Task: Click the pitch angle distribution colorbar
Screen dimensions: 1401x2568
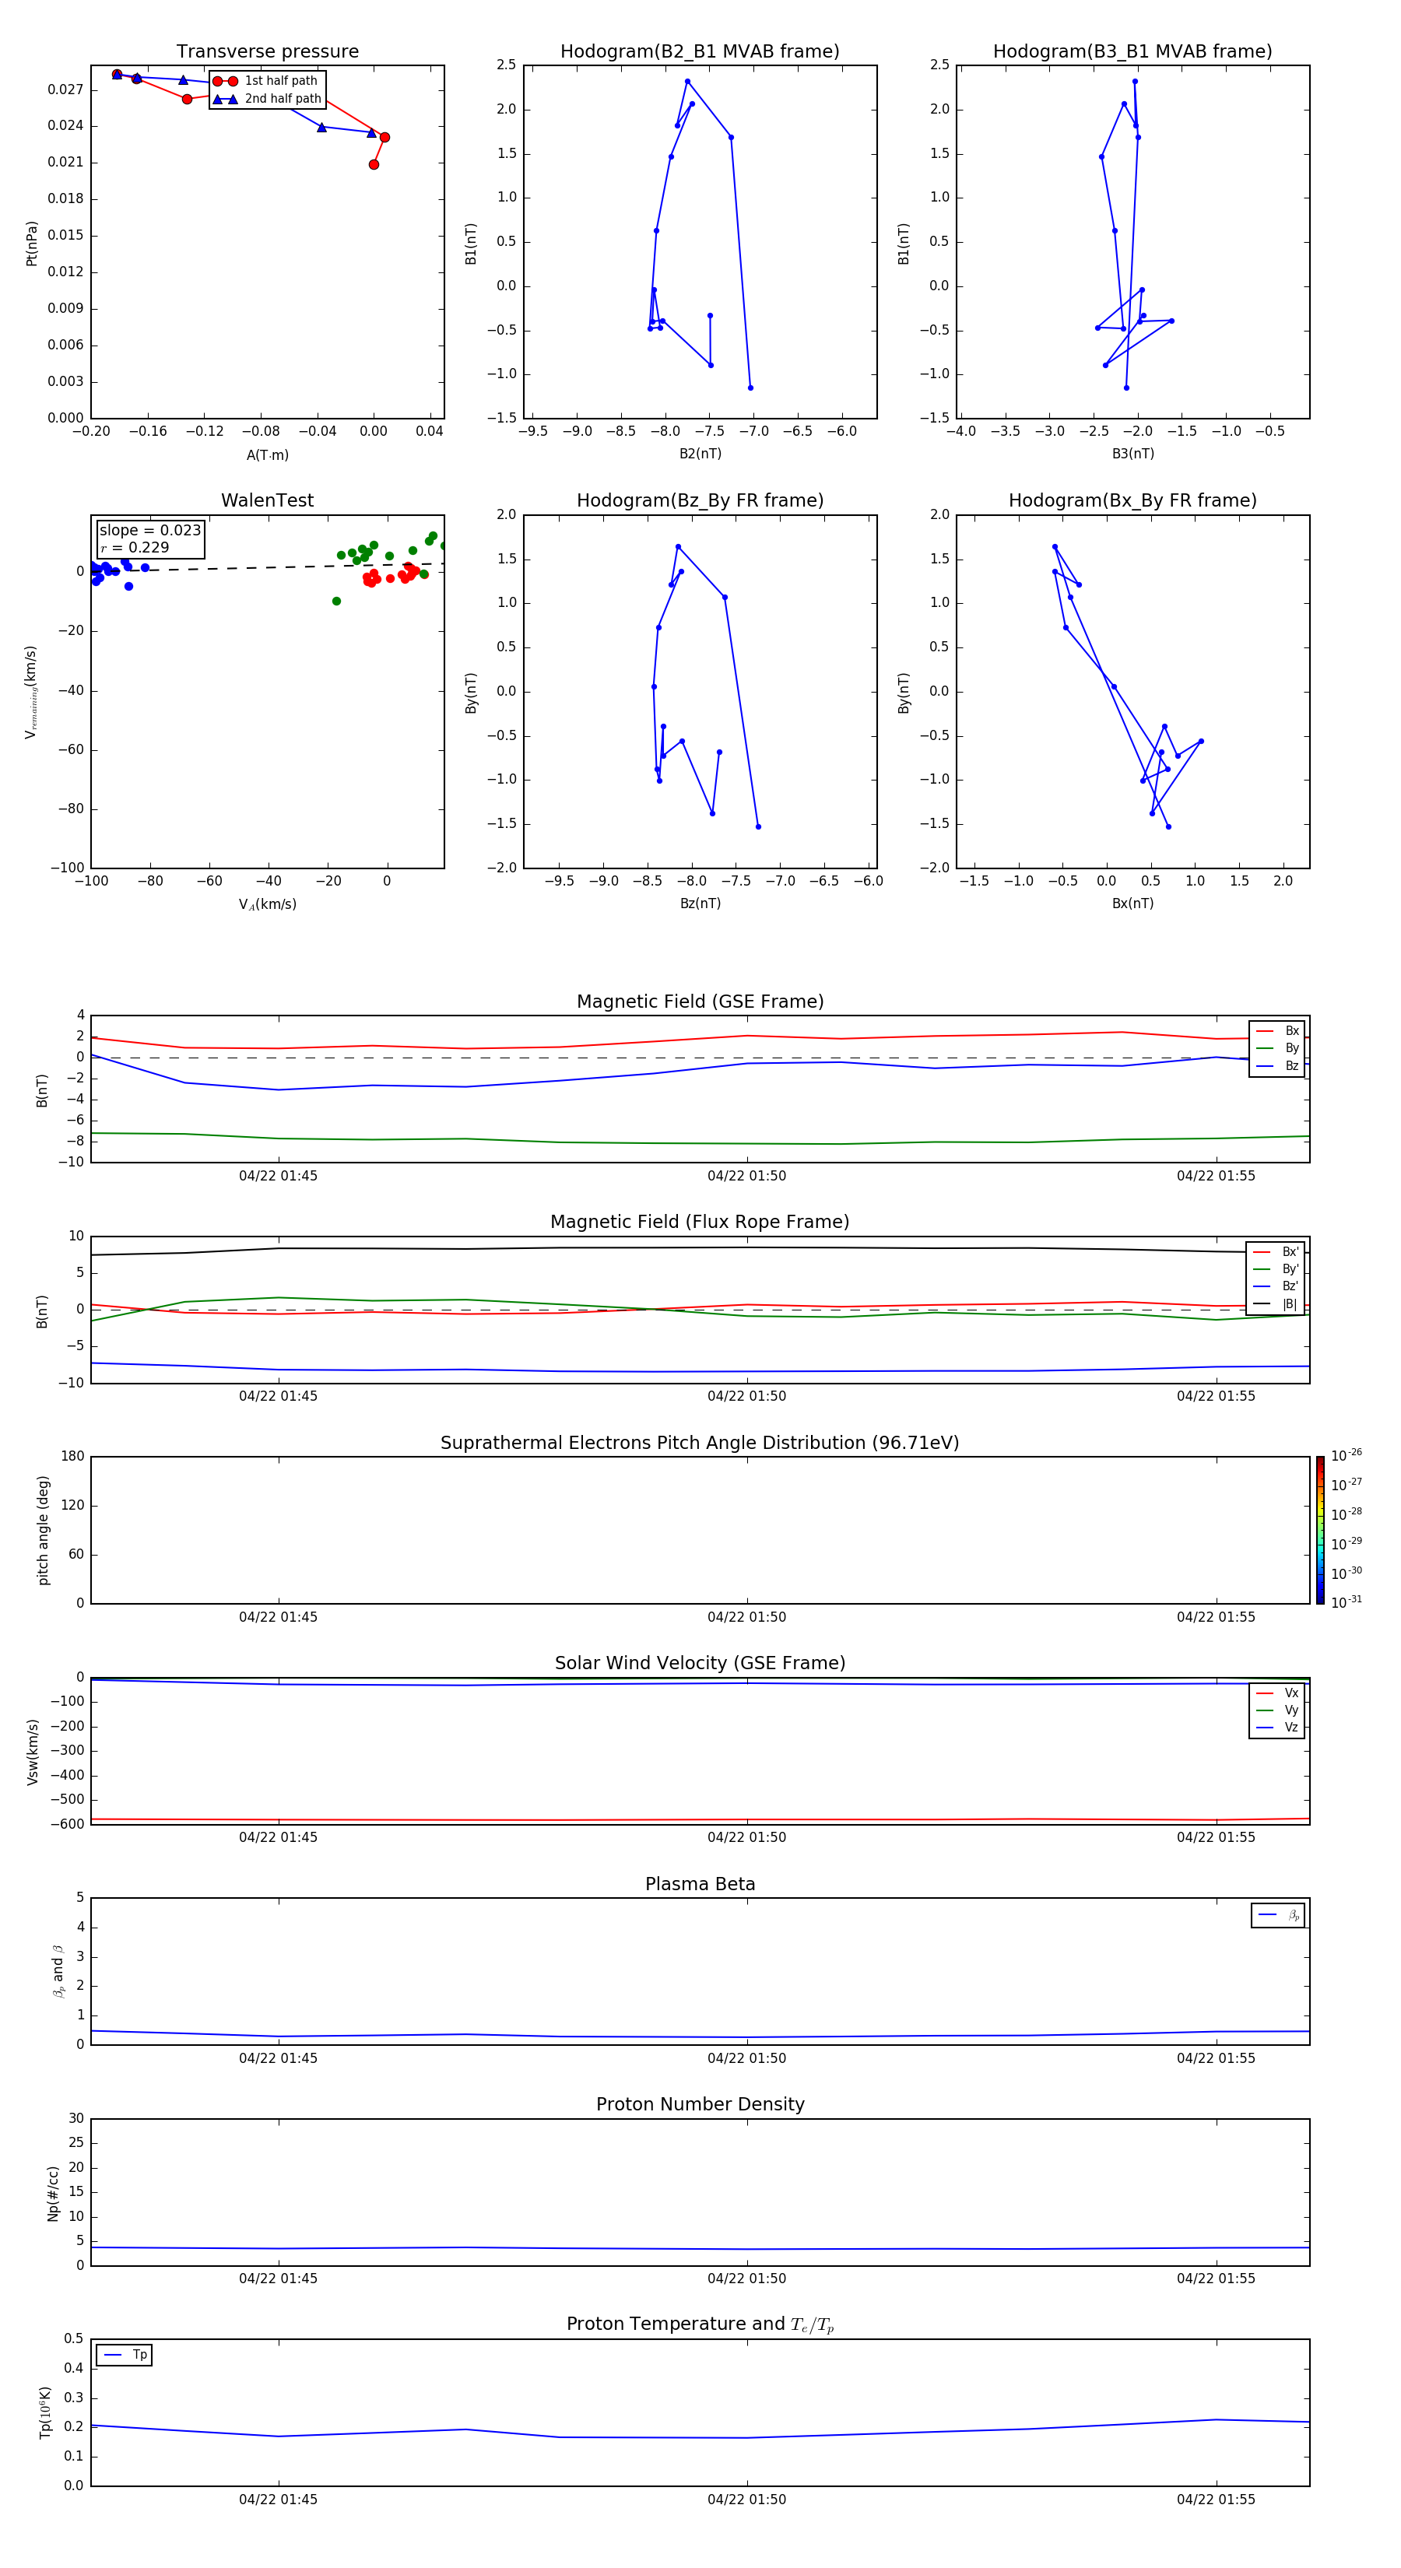Action: tap(1319, 1529)
